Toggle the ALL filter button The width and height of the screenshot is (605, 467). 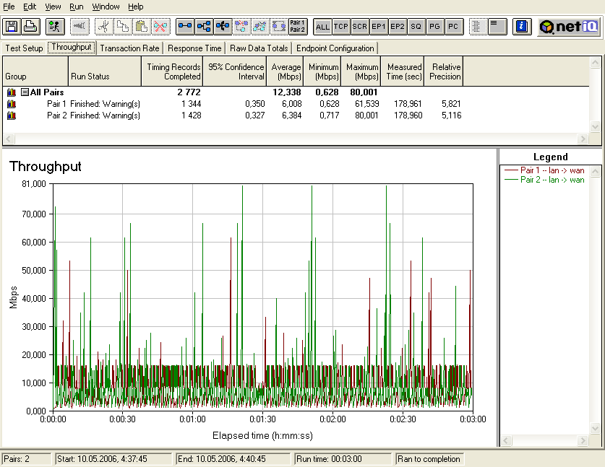(322, 27)
